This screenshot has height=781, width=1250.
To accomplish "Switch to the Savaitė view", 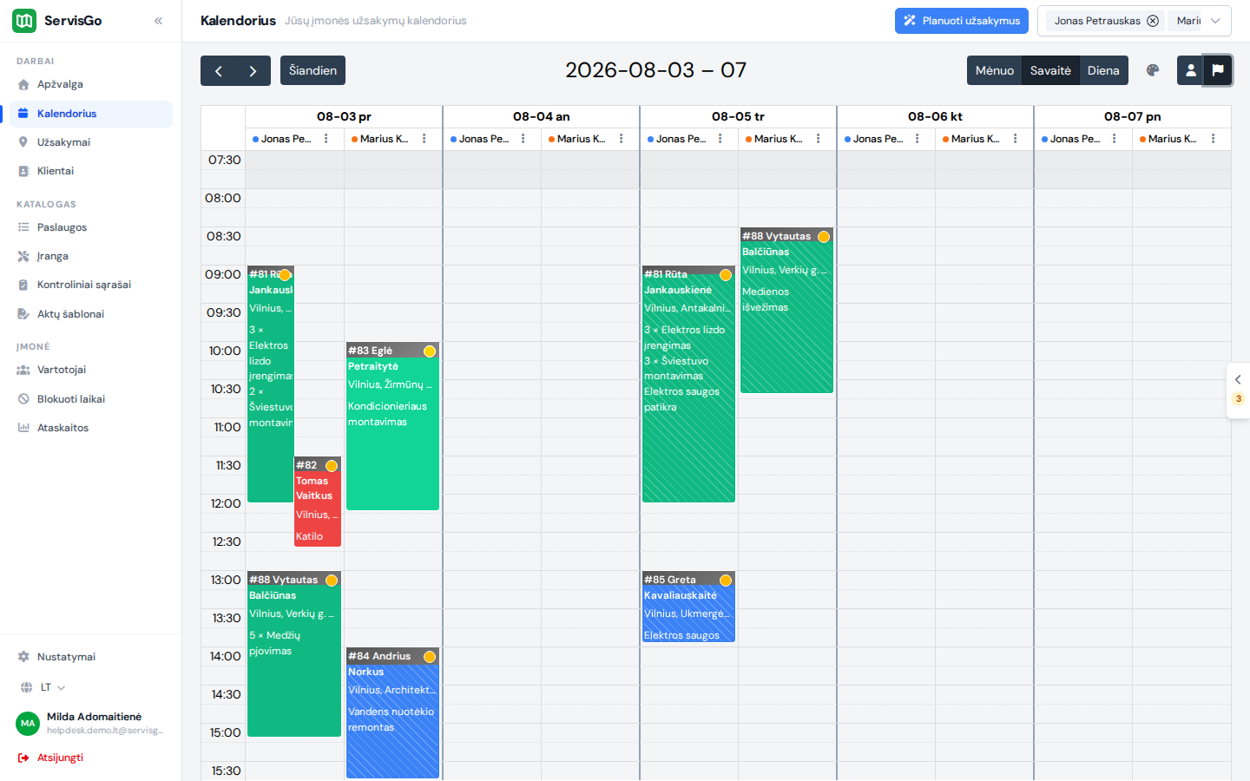I will click(x=1050, y=70).
